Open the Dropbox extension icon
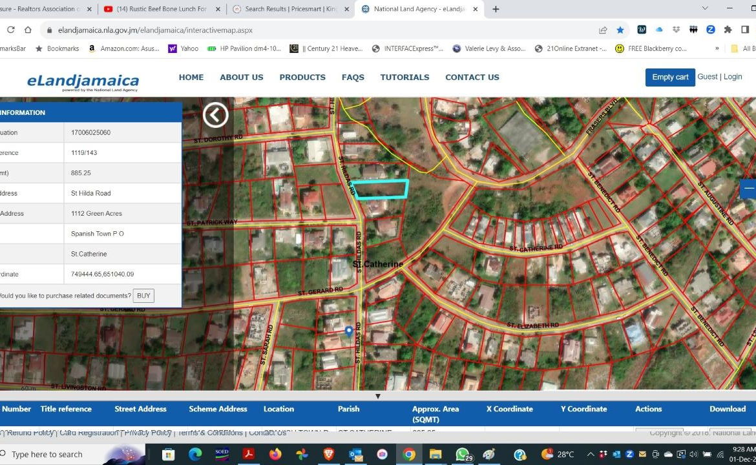The height and width of the screenshot is (465, 756). coord(676,30)
